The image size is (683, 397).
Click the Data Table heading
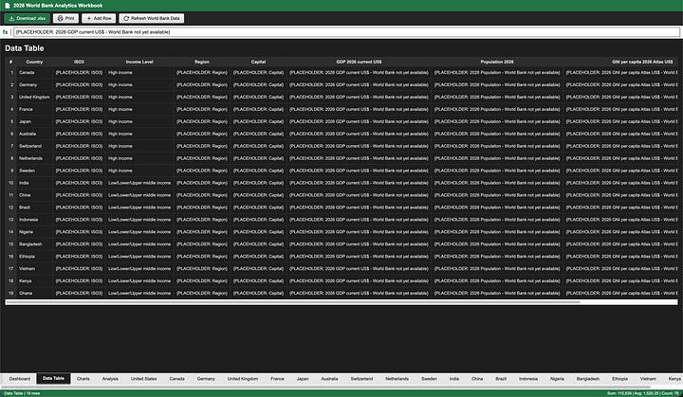tap(25, 48)
